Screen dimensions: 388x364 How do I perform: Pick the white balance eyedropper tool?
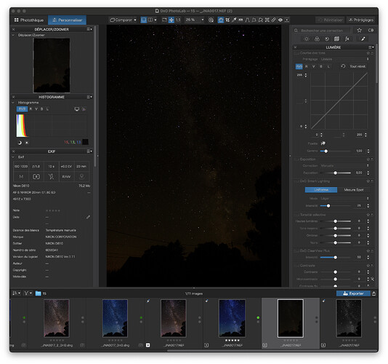pyautogui.click(x=234, y=20)
